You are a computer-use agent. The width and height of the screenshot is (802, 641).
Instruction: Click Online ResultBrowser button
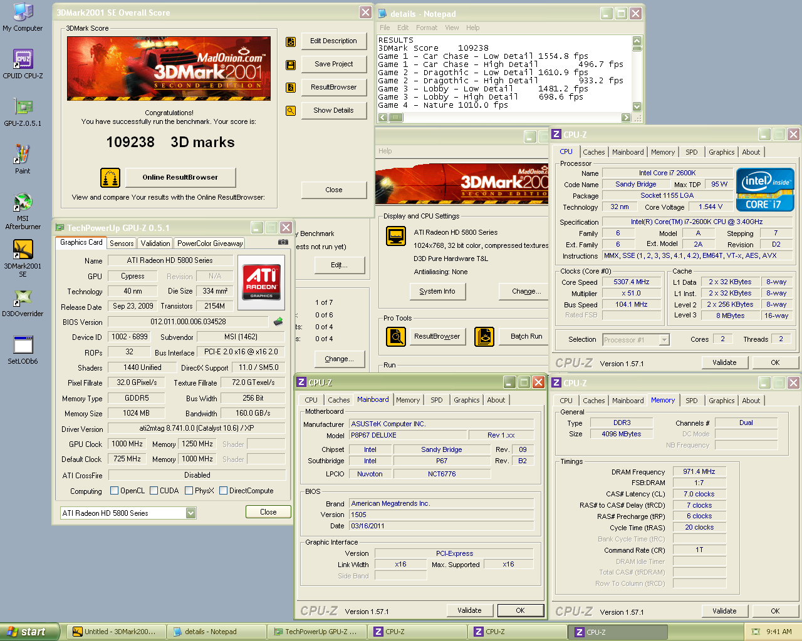pyautogui.click(x=180, y=178)
